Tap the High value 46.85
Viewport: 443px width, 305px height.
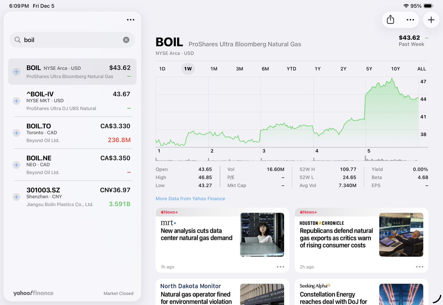pos(205,177)
